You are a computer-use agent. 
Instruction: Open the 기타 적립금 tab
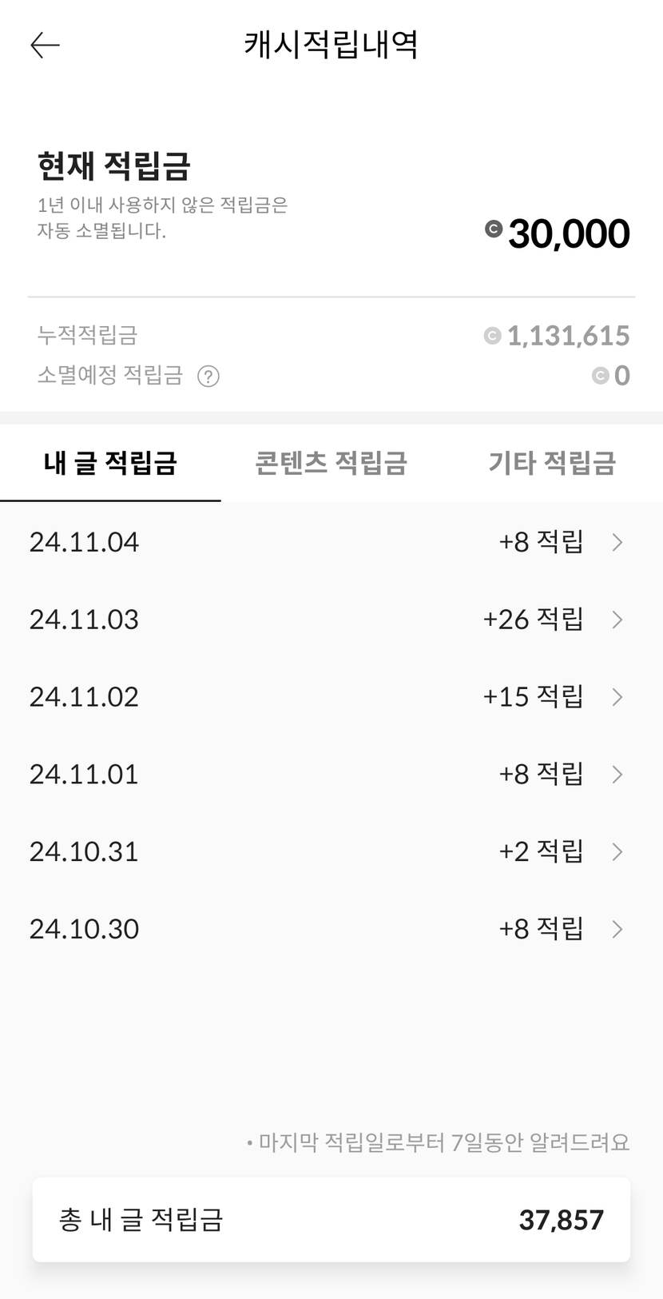click(x=552, y=463)
